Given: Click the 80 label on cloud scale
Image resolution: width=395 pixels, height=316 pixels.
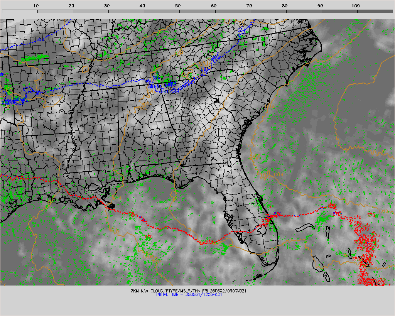Looking at the screenshot, I should tap(285, 5).
